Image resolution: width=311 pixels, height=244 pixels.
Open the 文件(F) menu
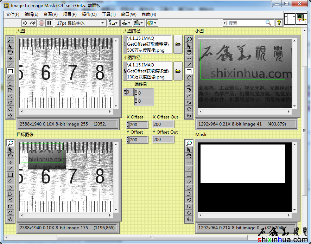(13, 14)
